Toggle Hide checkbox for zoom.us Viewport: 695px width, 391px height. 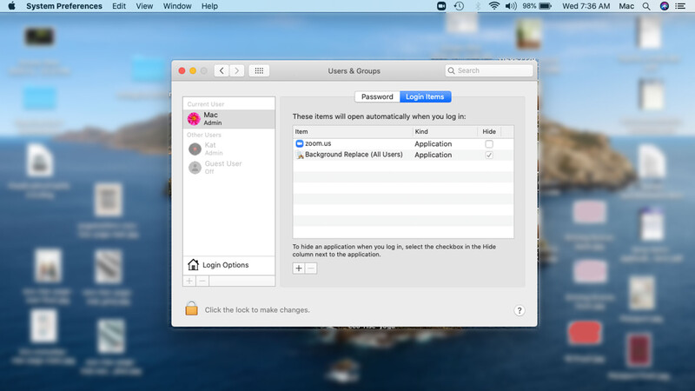489,144
